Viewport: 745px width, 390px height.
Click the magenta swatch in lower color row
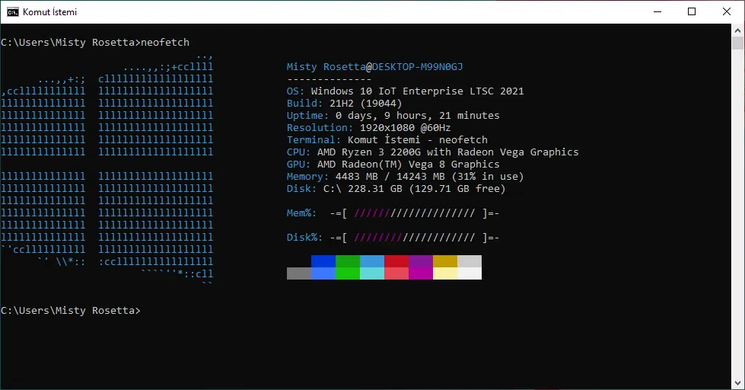pyautogui.click(x=421, y=273)
